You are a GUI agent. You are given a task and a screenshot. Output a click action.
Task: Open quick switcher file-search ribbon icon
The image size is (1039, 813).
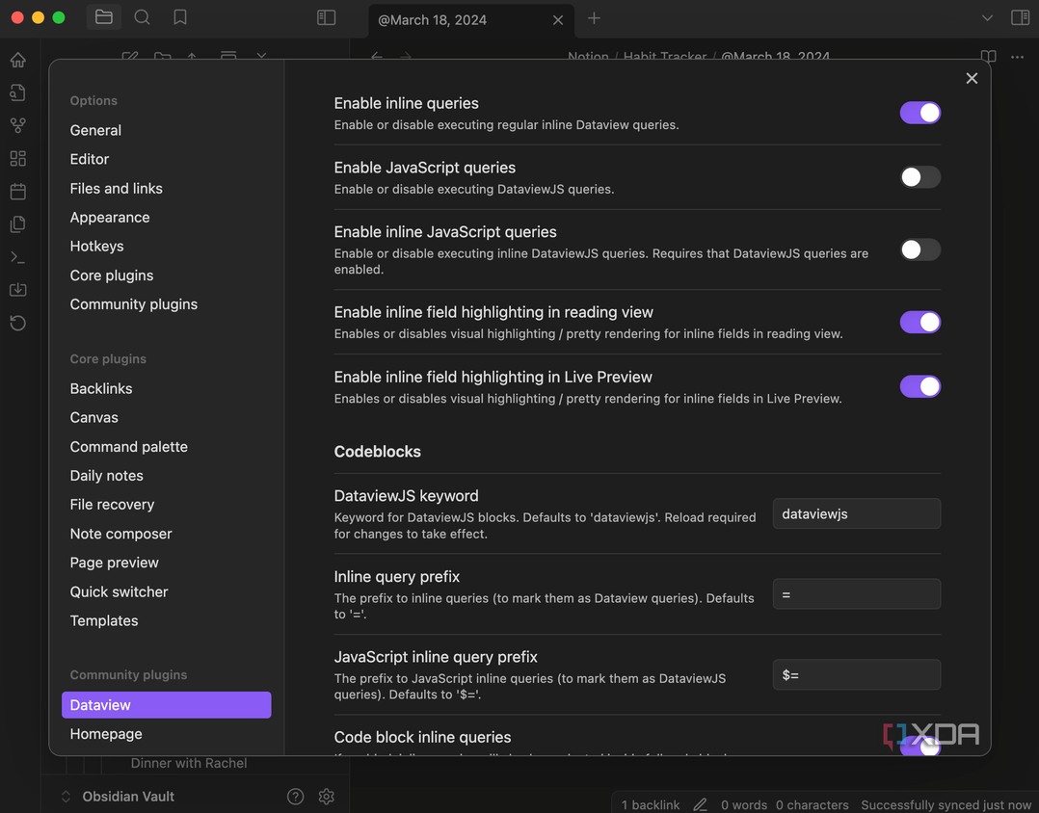18,92
